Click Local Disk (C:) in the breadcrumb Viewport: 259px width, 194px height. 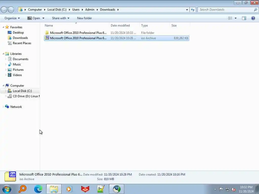(x=57, y=10)
